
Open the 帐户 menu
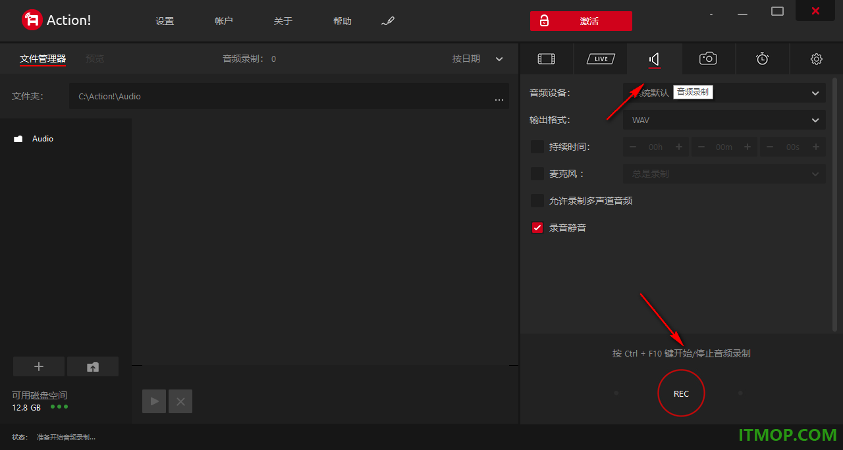(224, 21)
